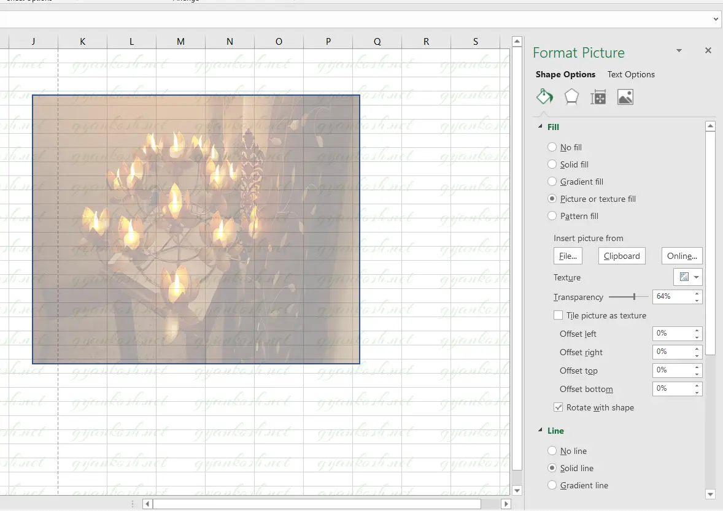Decrease Offset bottom value
This screenshot has height=511, width=723.
pyautogui.click(x=697, y=392)
